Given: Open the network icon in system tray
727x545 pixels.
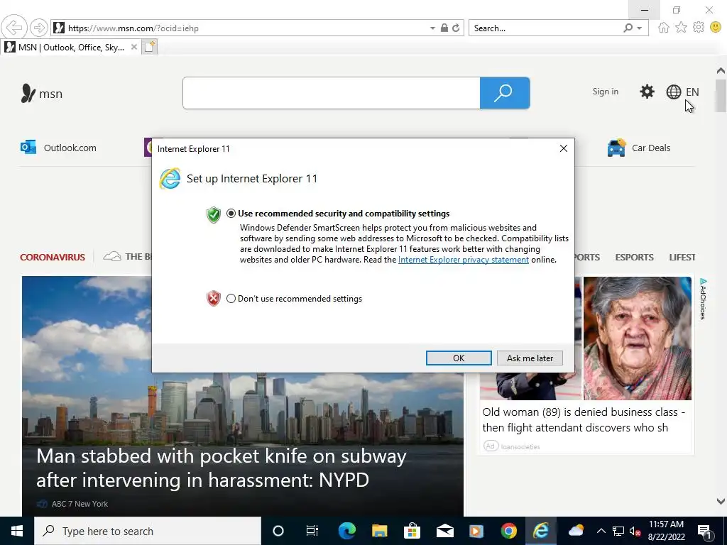Looking at the screenshot, I should [x=618, y=531].
